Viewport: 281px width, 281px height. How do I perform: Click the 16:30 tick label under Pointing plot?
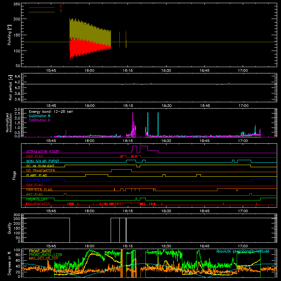pos(166,71)
